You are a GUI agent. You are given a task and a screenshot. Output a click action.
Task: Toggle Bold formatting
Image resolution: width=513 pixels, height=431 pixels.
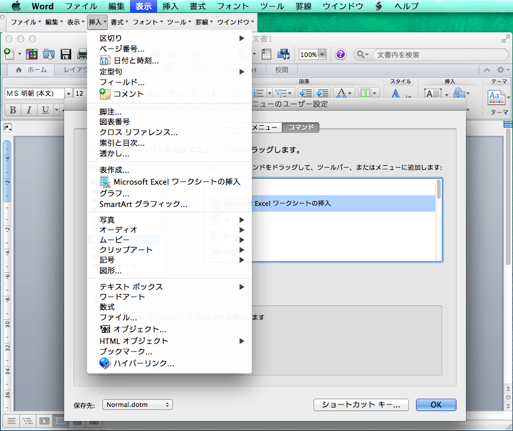(x=13, y=110)
